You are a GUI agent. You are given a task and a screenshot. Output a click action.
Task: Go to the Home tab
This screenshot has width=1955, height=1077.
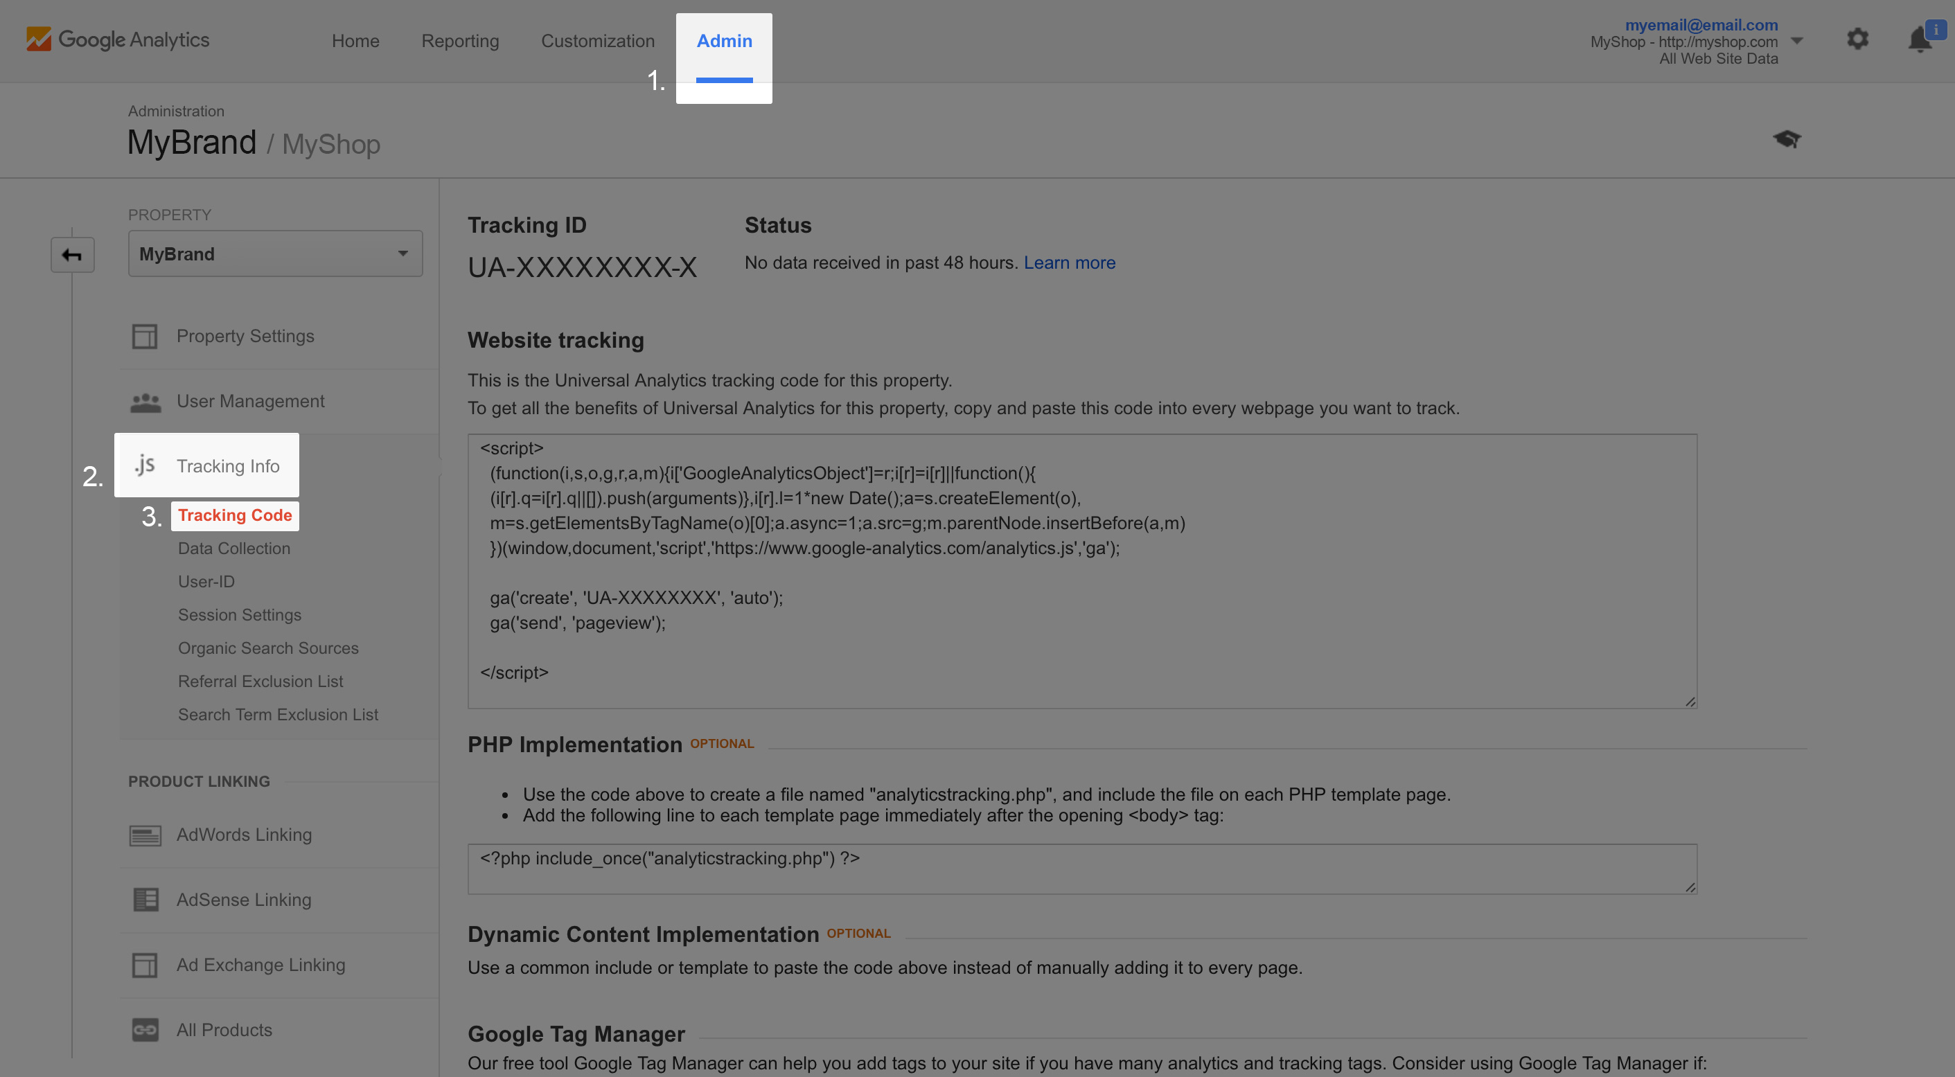pos(355,41)
